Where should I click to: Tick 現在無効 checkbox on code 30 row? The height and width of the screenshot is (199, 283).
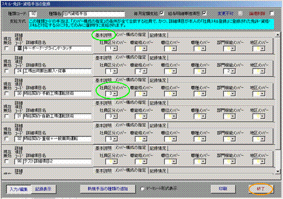coord(7,94)
